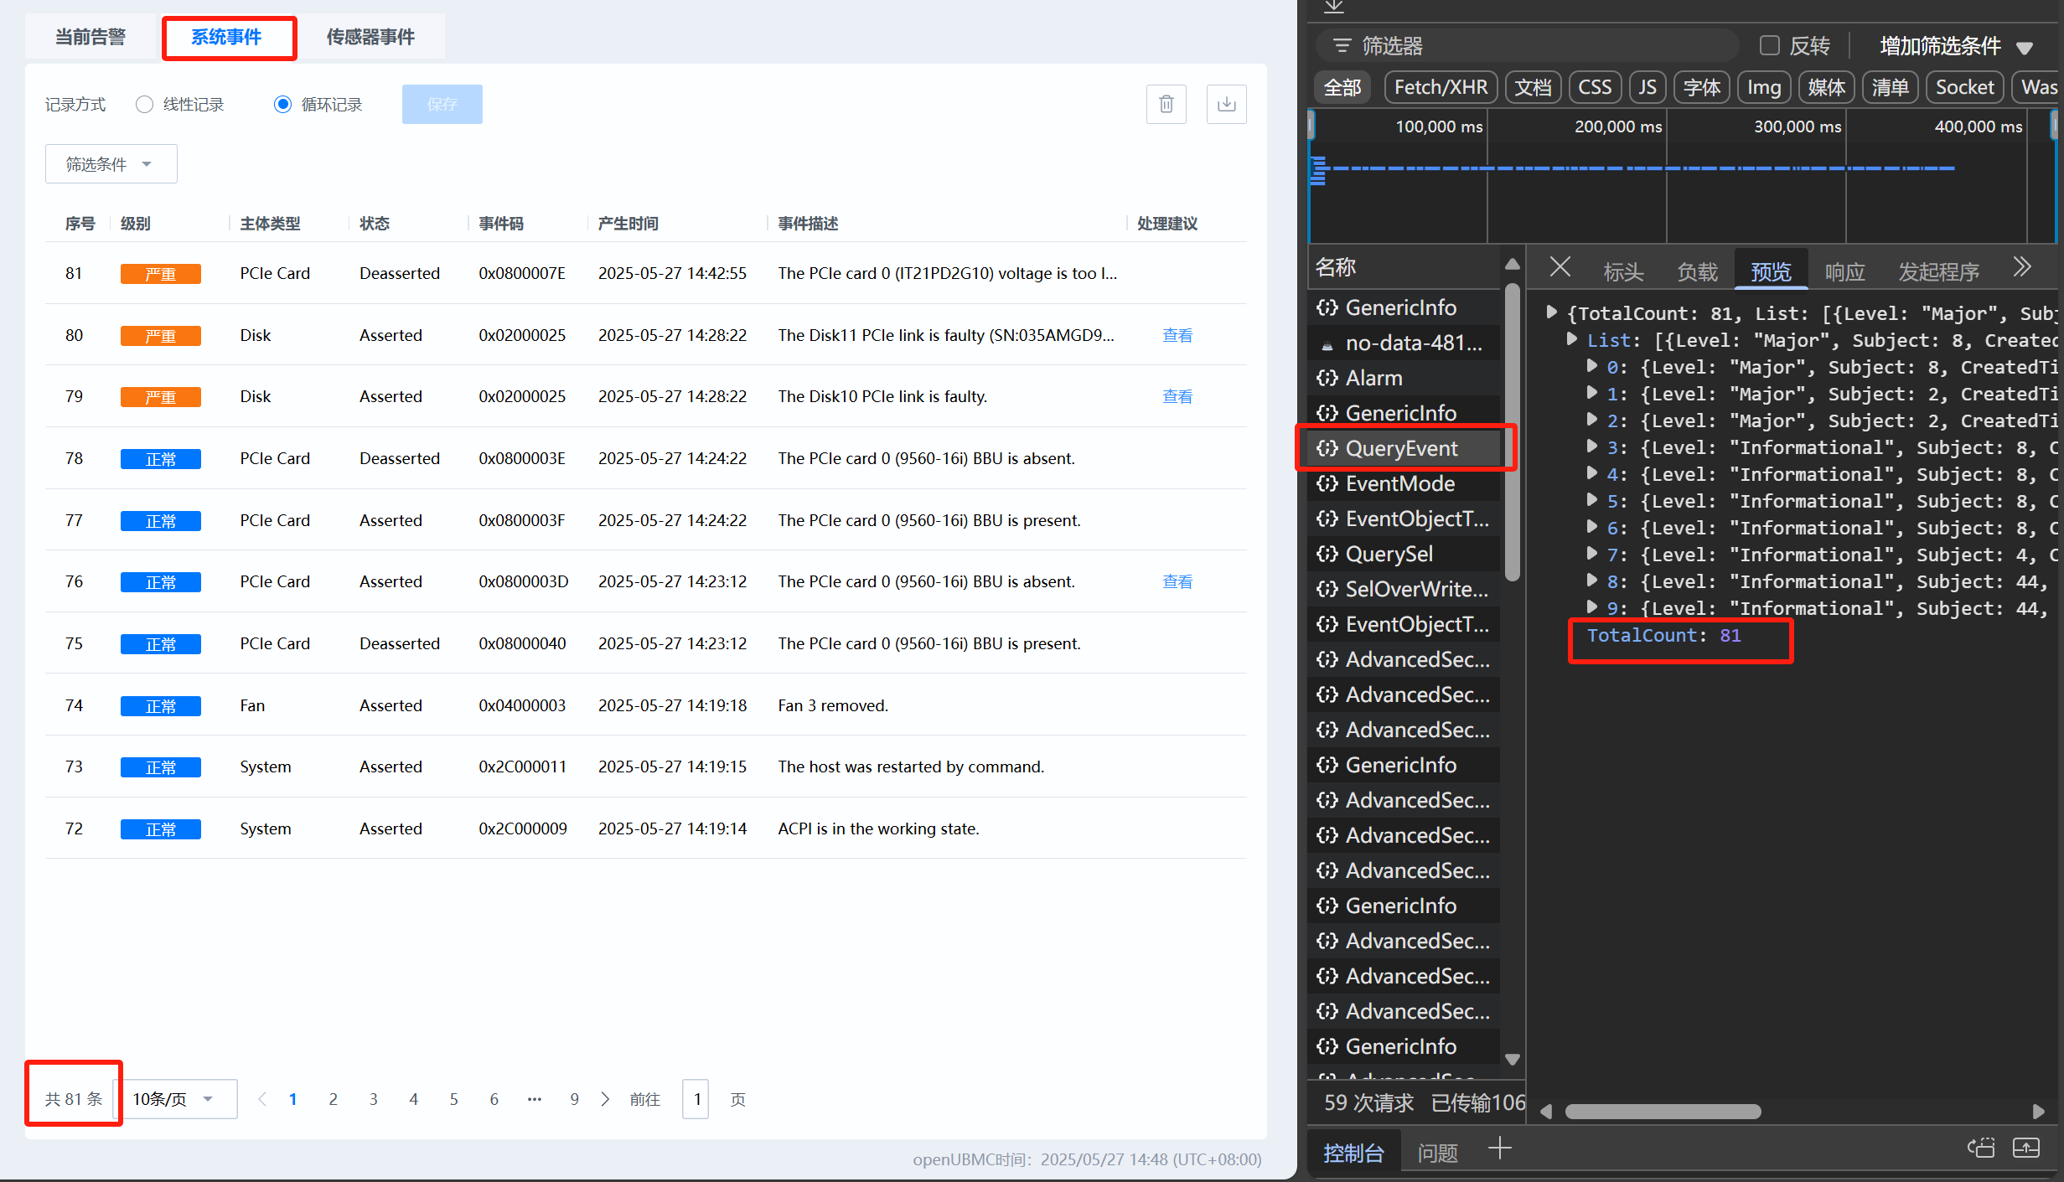Open the 响应 tab in DevTools
This screenshot has height=1182, width=2064.
click(x=1844, y=271)
